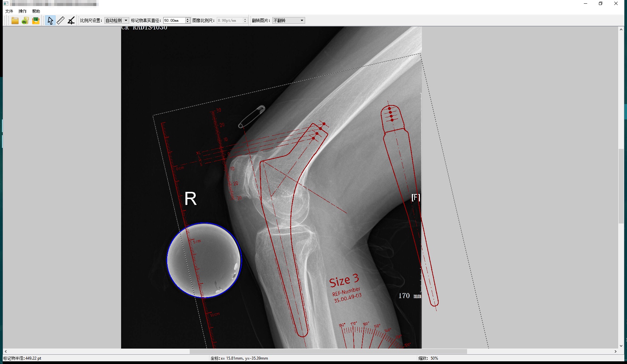Minimize the application window
The height and width of the screenshot is (364, 627).
pos(586,3)
